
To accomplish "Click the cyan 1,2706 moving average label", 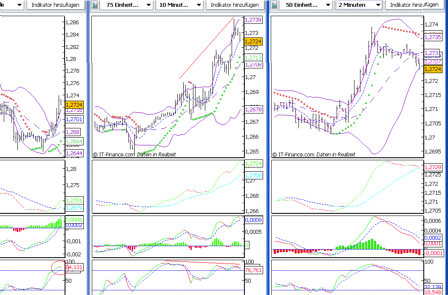I will (254, 175).
